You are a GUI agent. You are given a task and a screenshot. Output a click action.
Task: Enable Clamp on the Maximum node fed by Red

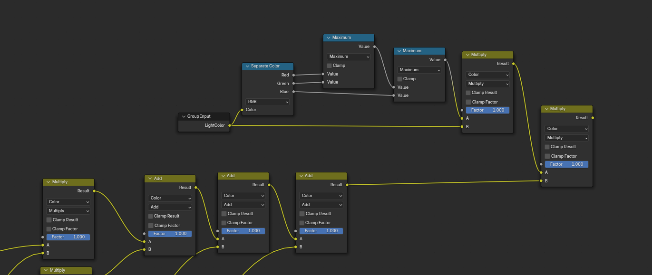pos(329,66)
